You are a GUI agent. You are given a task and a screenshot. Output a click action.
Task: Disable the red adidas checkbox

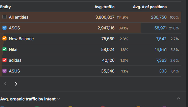(x=5, y=60)
